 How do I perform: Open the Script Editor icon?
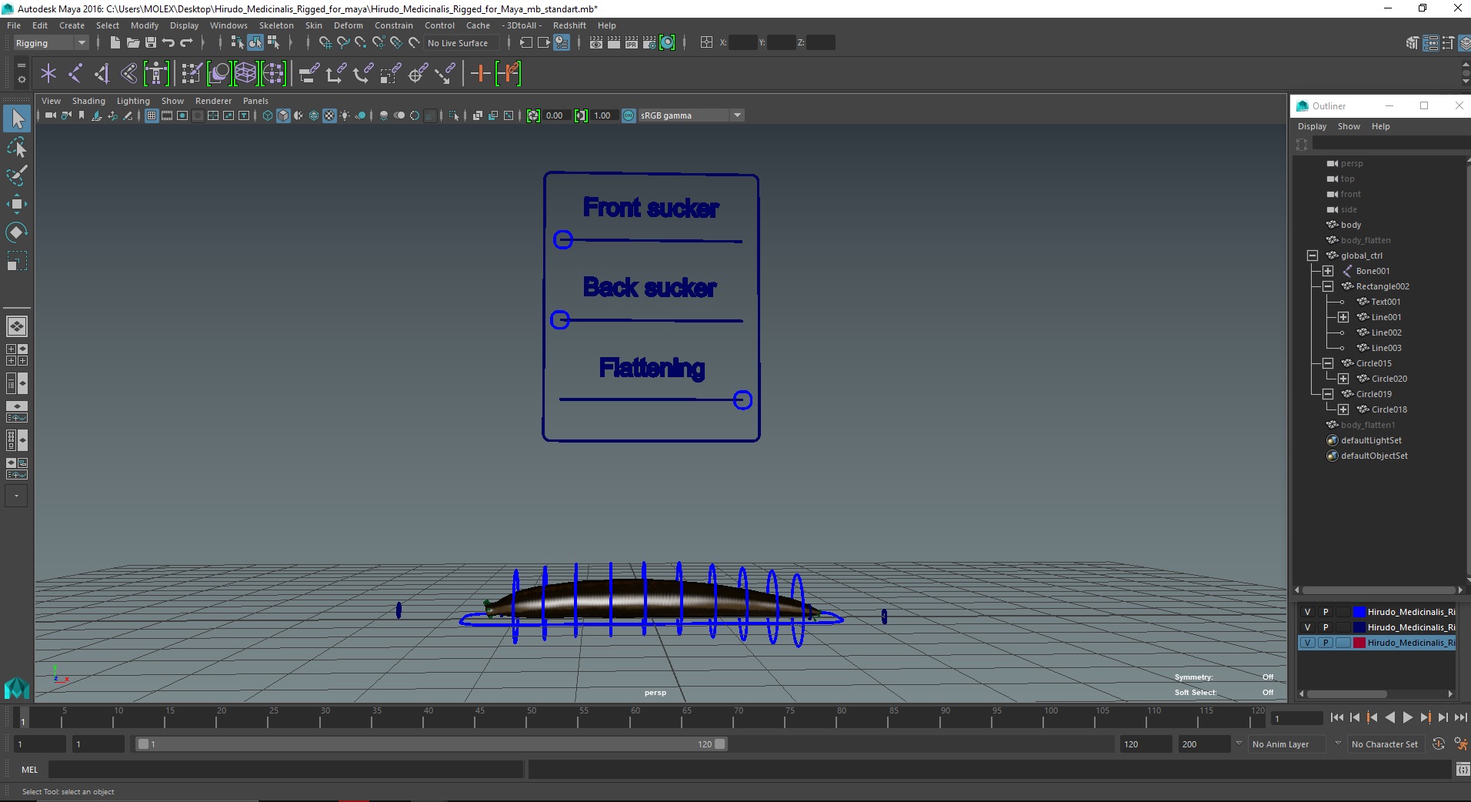[x=1463, y=769]
